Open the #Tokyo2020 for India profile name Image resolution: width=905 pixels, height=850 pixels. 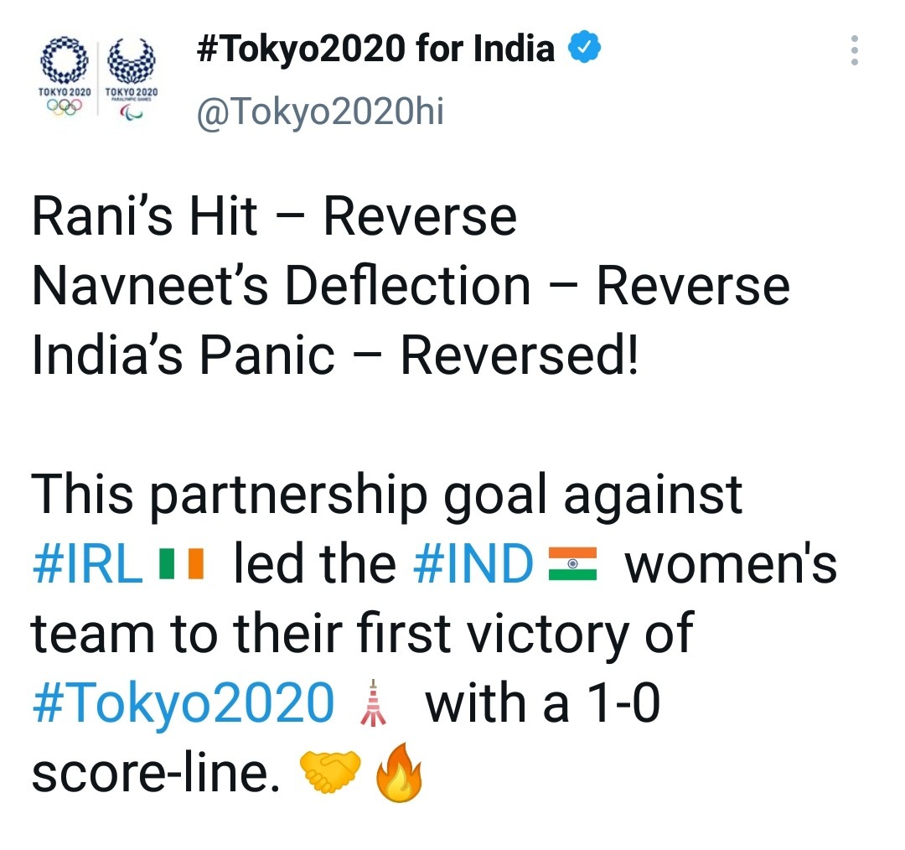(x=375, y=49)
